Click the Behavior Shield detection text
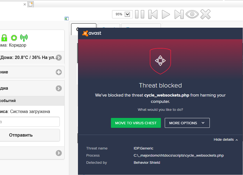243x175 pixels. pyautogui.click(x=147, y=162)
